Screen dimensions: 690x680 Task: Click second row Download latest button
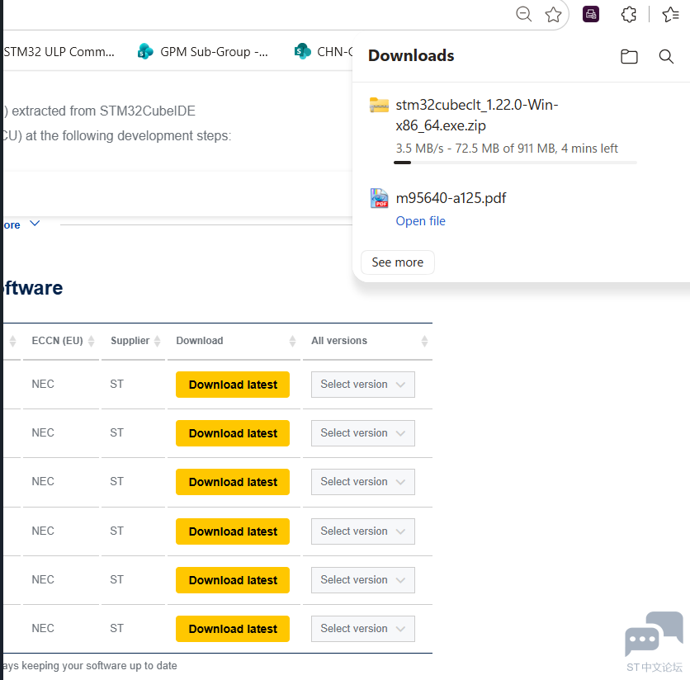[233, 433]
